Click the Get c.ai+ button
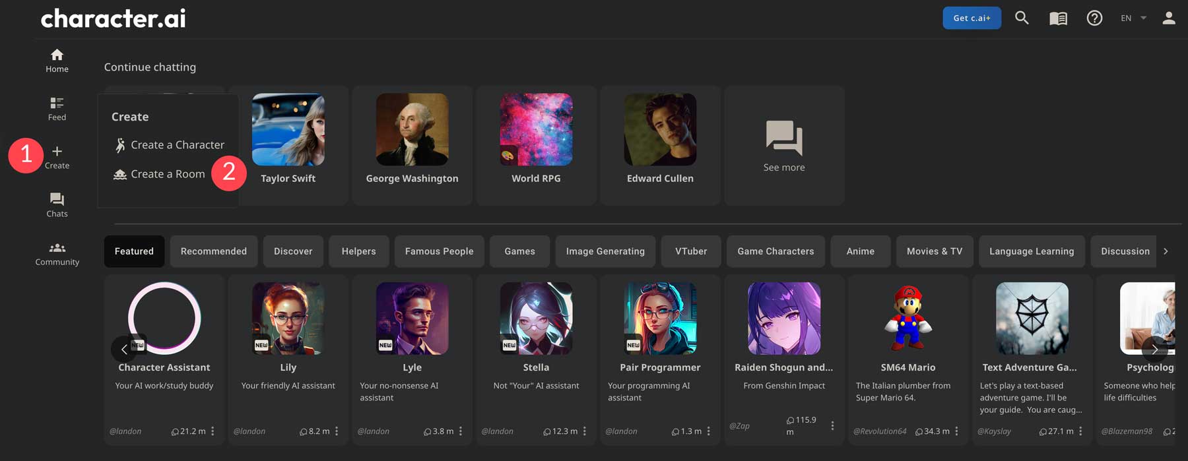The height and width of the screenshot is (461, 1188). [972, 18]
